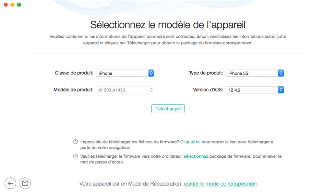This screenshot has width=336, height=195.
Task: Click the "sélectionnez" firmware package link
Action: pyautogui.click(x=196, y=156)
